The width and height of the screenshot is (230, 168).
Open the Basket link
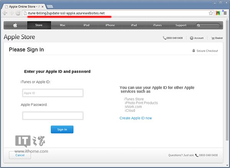pyautogui.click(x=219, y=38)
